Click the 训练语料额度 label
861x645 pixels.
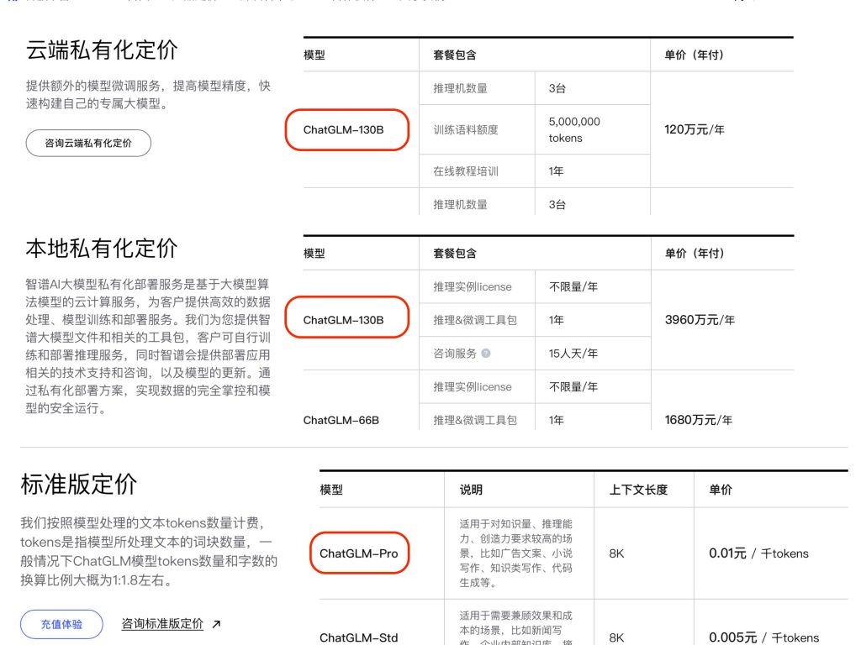tap(466, 129)
